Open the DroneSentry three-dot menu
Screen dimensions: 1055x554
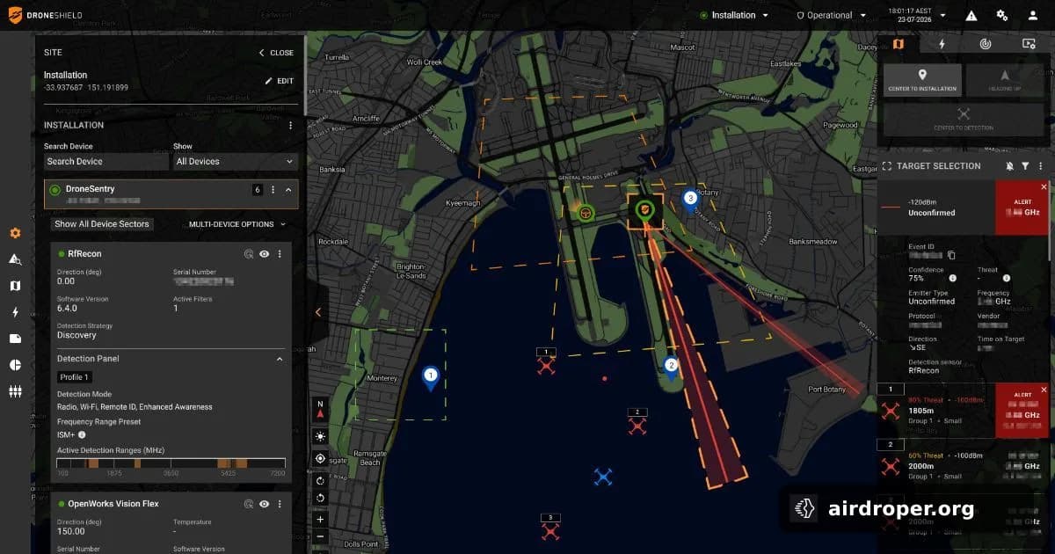click(x=273, y=189)
